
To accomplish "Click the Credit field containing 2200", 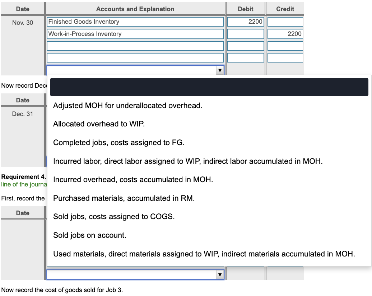I will pyautogui.click(x=285, y=33).
